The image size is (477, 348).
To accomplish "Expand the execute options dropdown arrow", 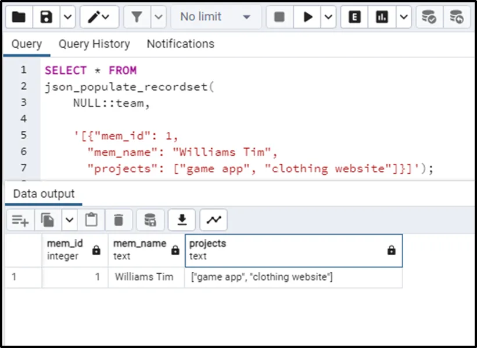I will pos(328,17).
